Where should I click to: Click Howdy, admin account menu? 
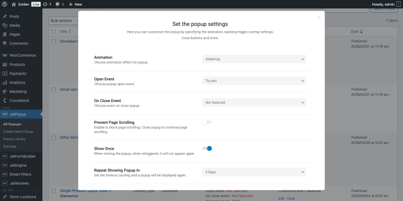(x=386, y=4)
